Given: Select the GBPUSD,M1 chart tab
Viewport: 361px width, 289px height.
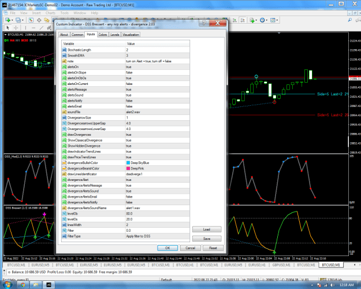Looking at the screenshot, I should pos(281,265).
